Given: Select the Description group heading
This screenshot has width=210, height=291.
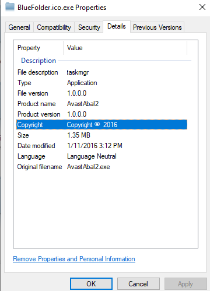Looking at the screenshot, I should 38,61.
